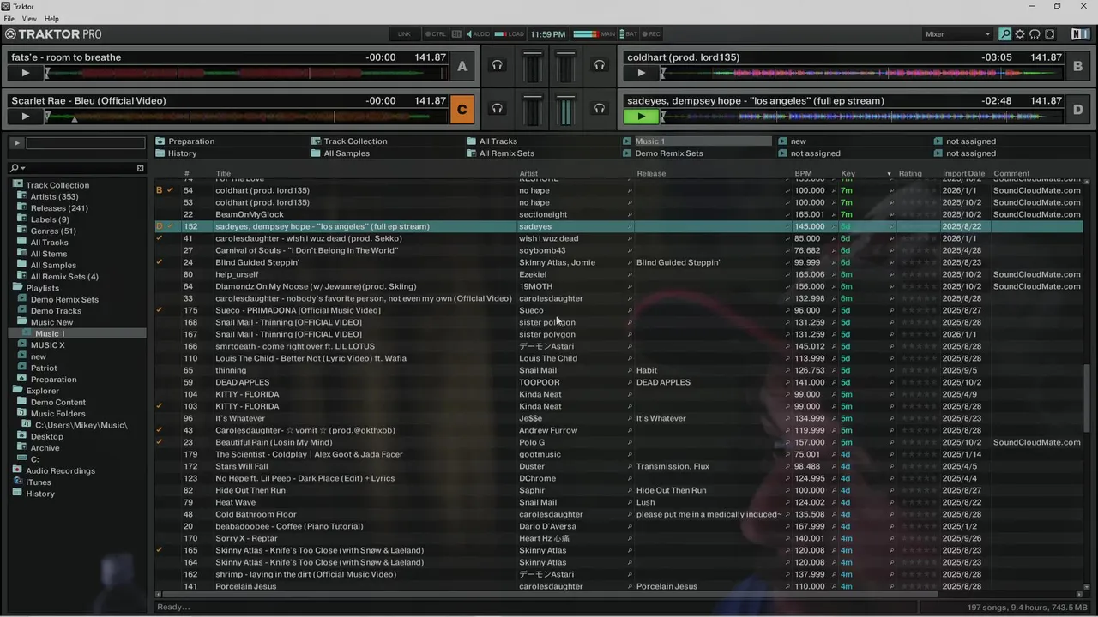The width and height of the screenshot is (1098, 617).
Task: Adjust the deck B channel volume fader
Action: click(x=565, y=67)
